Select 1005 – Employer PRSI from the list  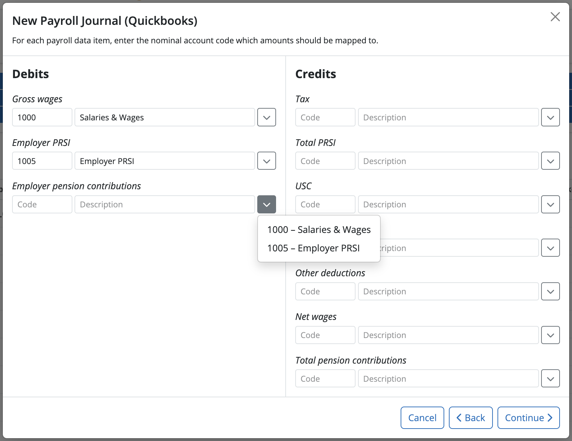314,248
